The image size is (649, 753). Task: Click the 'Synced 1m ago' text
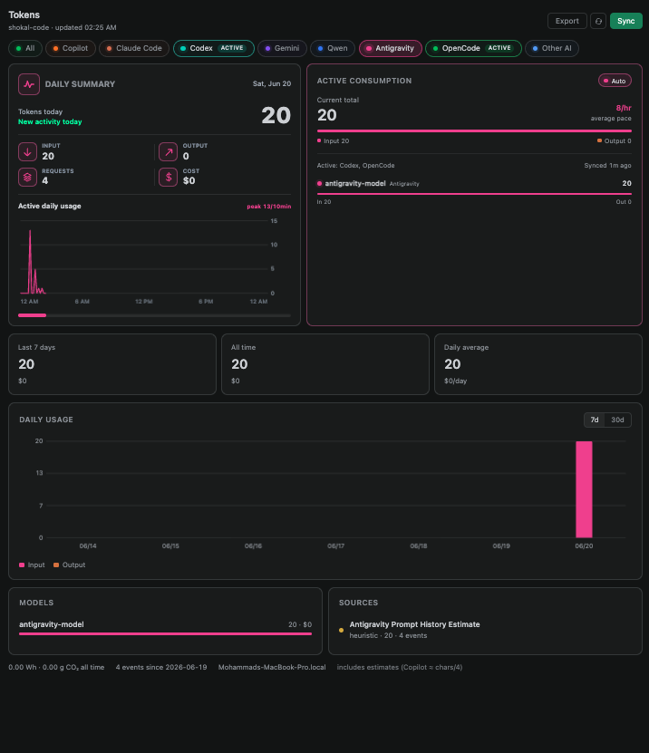(x=607, y=165)
